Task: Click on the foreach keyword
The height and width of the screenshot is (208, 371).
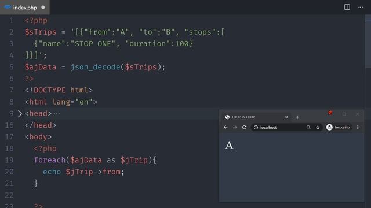Action: click(x=49, y=160)
